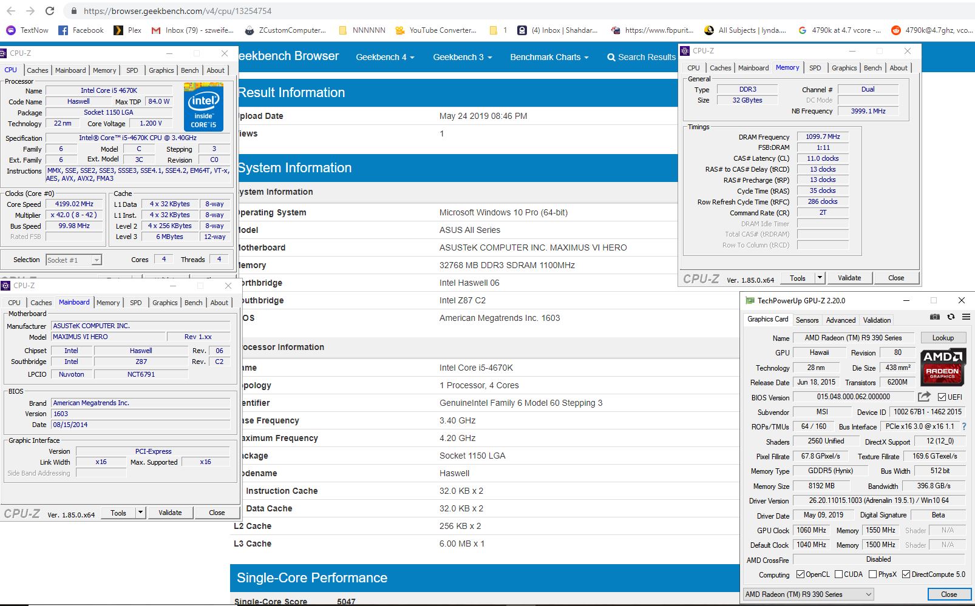975x606 pixels.
Task: Click Validate in CPU-Z Mainboard window
Action: (x=170, y=513)
